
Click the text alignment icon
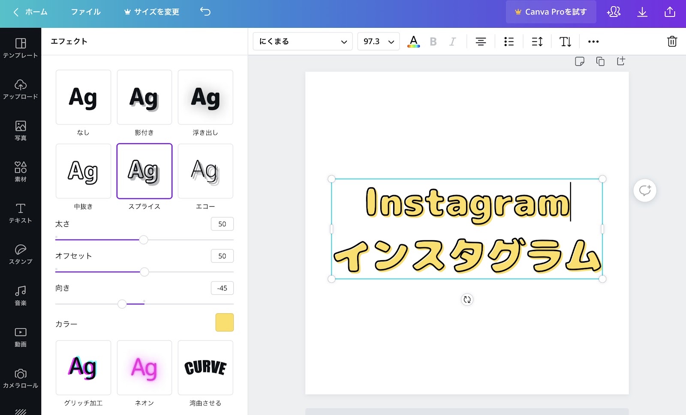tap(481, 41)
